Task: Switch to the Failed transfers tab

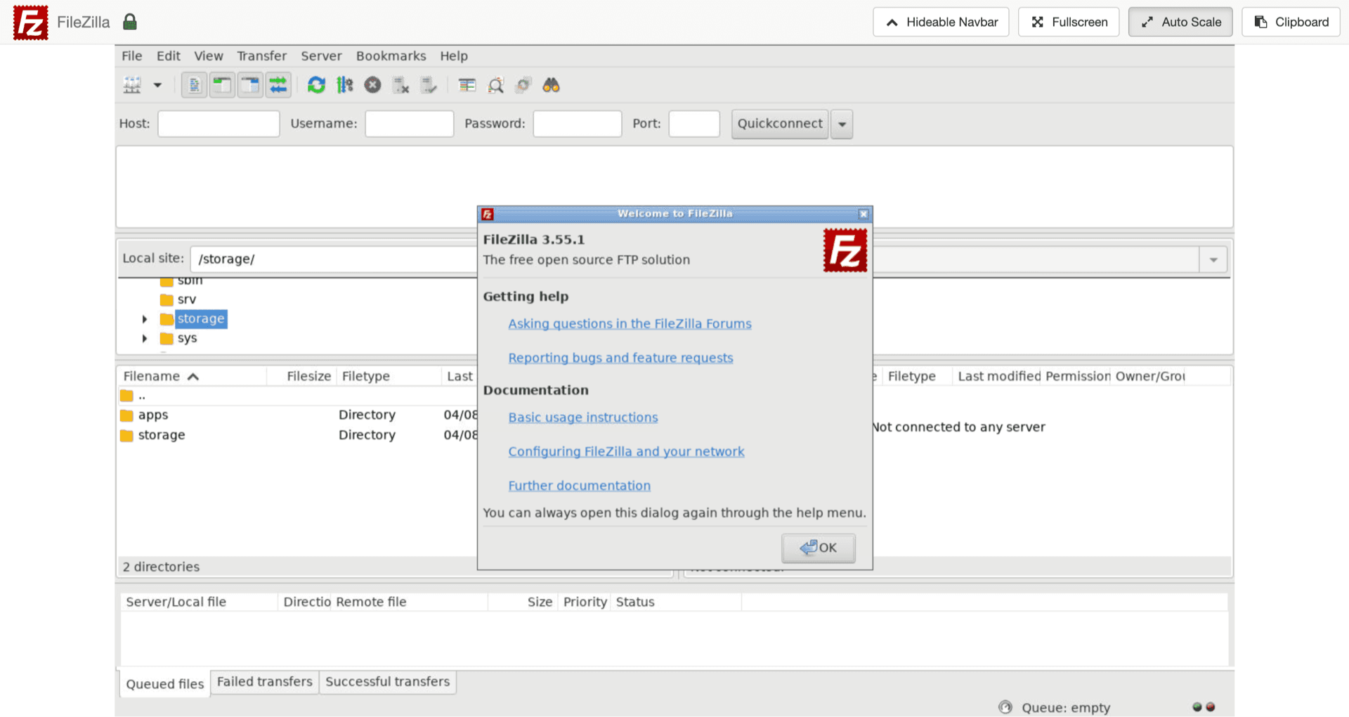Action: tap(264, 682)
